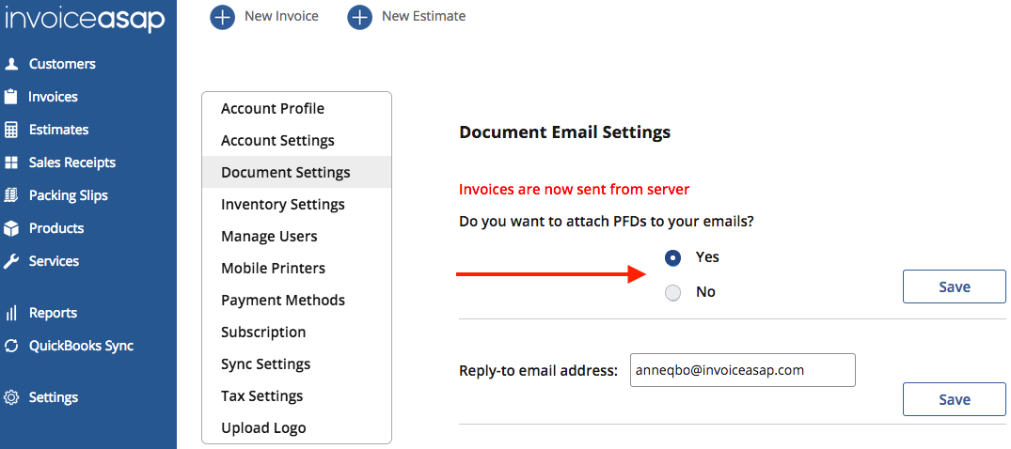Click the Sales Receipts grid icon
Image resolution: width=1011 pixels, height=449 pixels.
(x=11, y=163)
